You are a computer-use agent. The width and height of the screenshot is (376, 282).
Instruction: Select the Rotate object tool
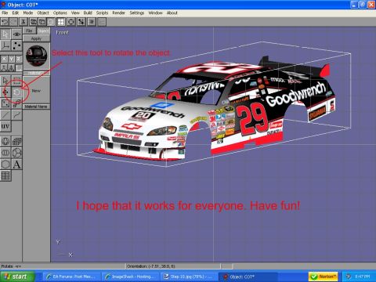coord(16,92)
